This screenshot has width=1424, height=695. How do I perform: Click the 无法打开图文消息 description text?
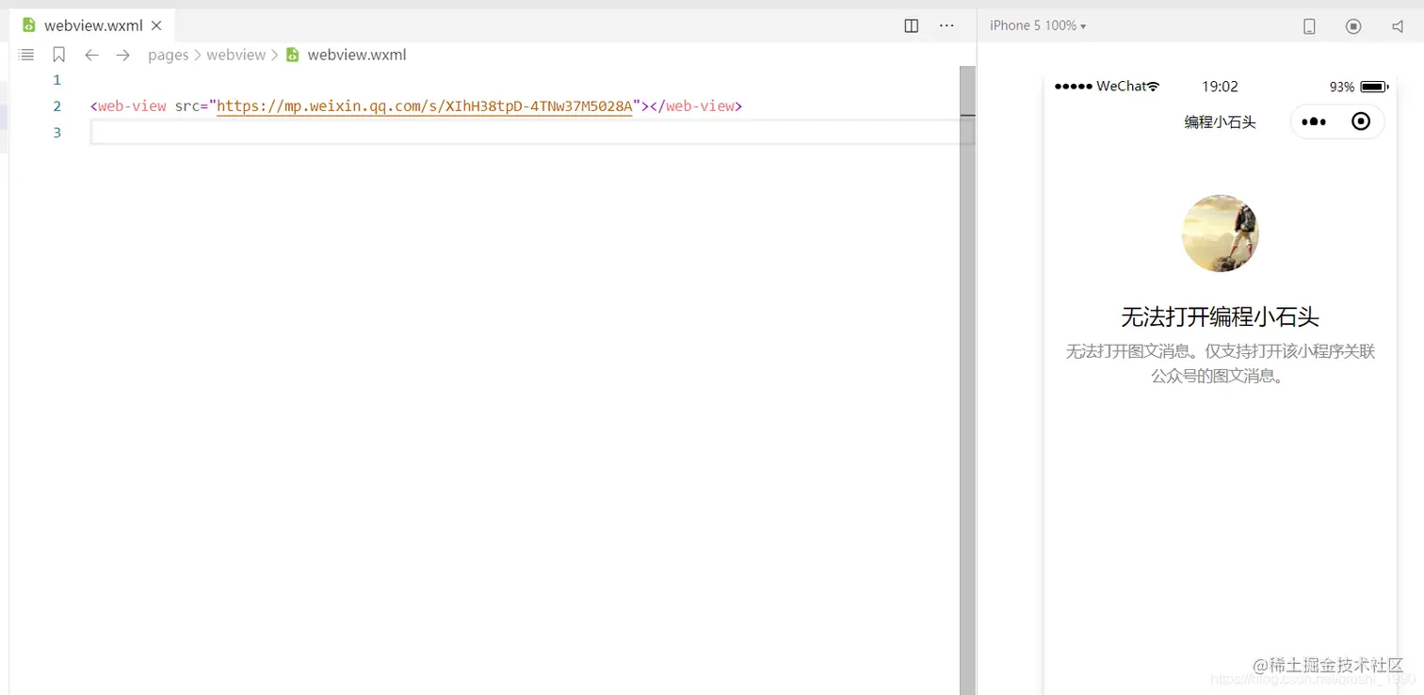click(1221, 364)
